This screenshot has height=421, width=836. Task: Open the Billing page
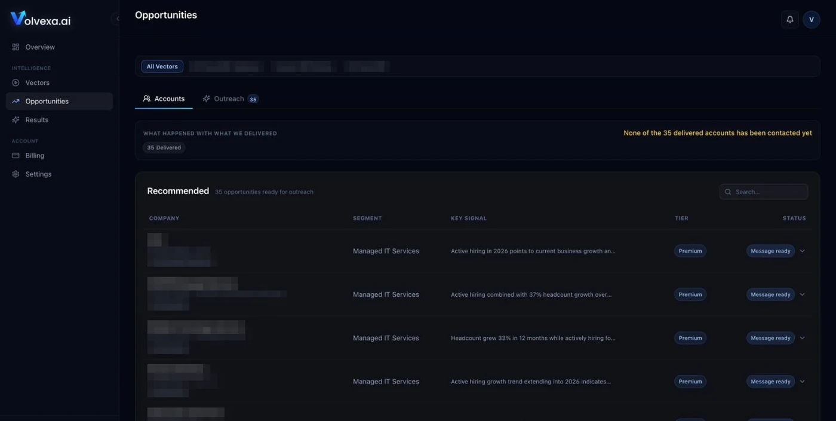(x=59, y=155)
